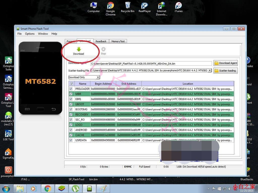The width and height of the screenshot is (258, 193).
Task: Select the RECOVERY name cell
Action: [x=82, y=115]
